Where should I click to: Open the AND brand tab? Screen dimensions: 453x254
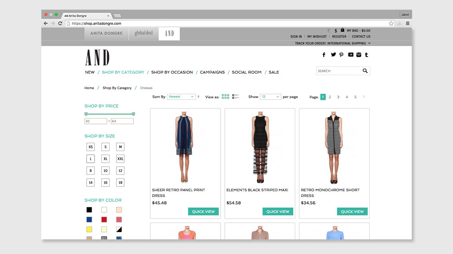pos(169,34)
